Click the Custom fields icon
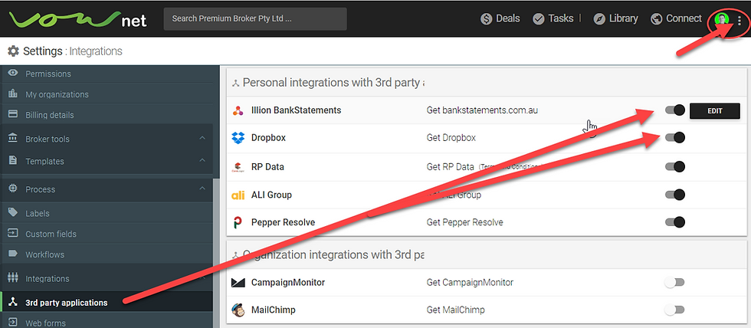This screenshot has height=328, width=751. point(13,233)
